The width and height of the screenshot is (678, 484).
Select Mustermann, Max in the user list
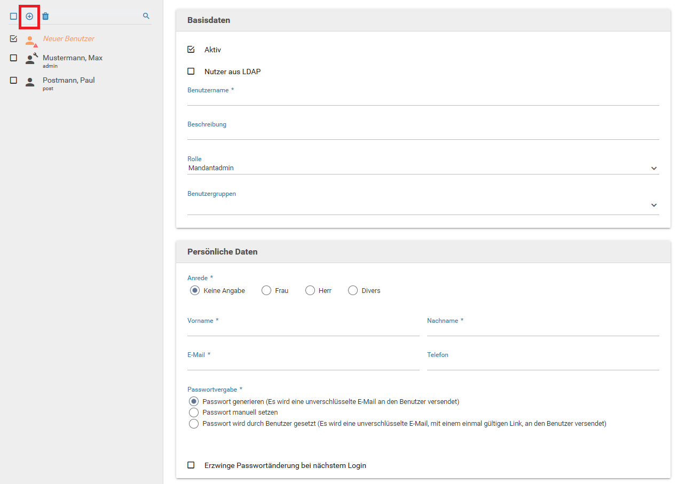(x=73, y=58)
